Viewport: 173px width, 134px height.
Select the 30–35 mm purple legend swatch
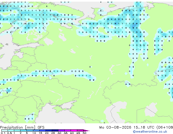pos(61,130)
